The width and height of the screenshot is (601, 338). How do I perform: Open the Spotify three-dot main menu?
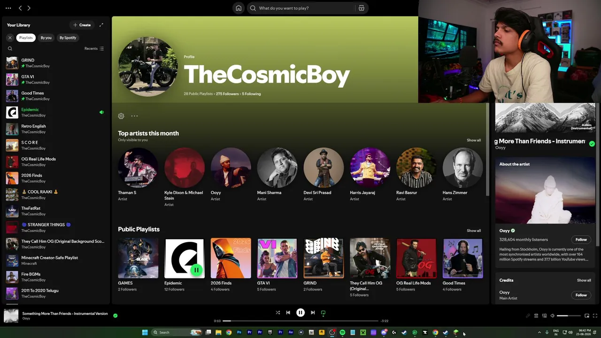8,8
